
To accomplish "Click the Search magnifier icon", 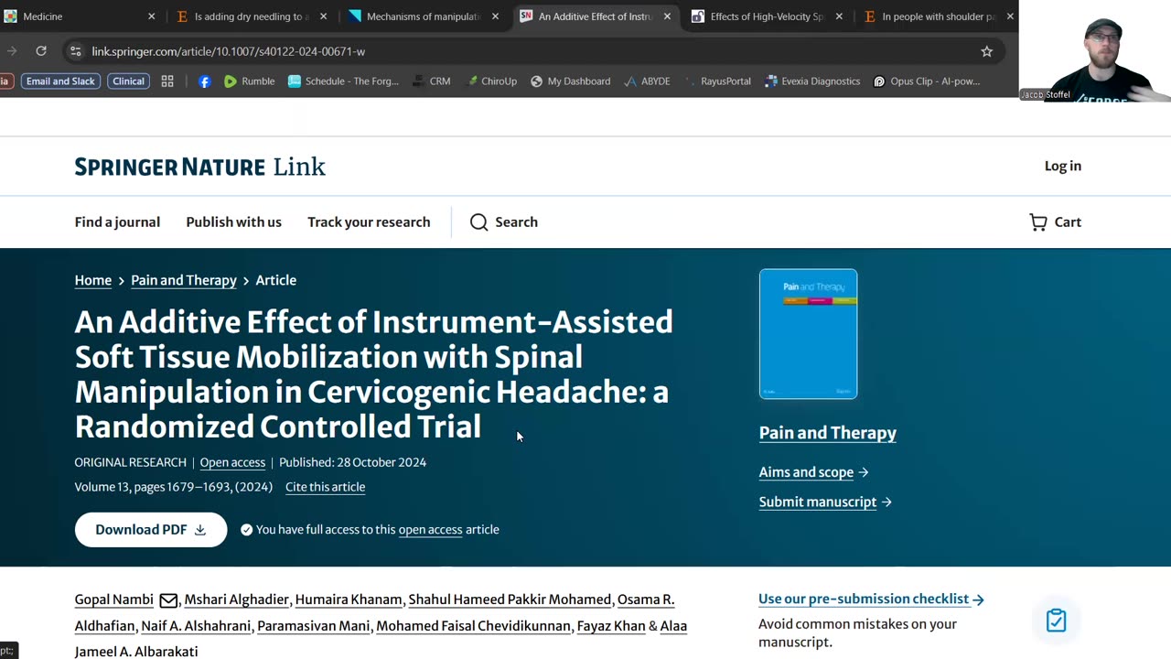I will point(478,222).
